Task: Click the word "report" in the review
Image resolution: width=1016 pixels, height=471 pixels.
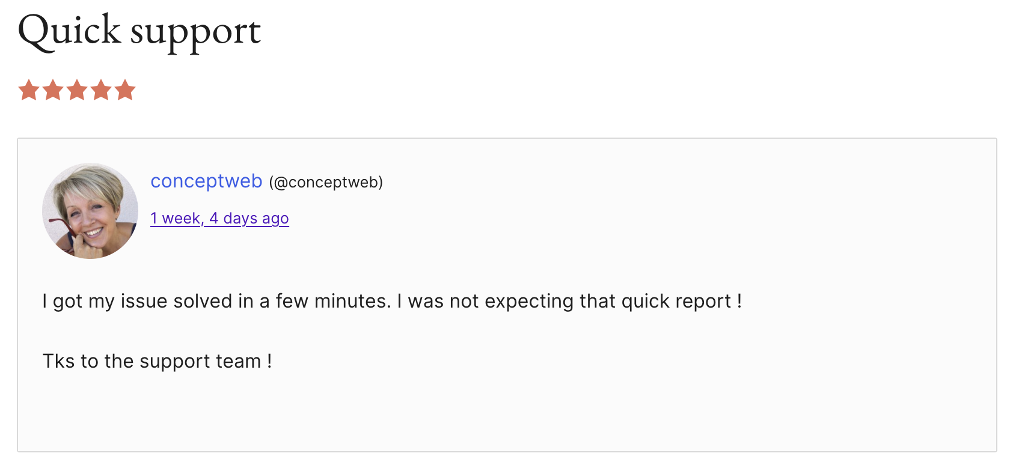Action: (703, 301)
